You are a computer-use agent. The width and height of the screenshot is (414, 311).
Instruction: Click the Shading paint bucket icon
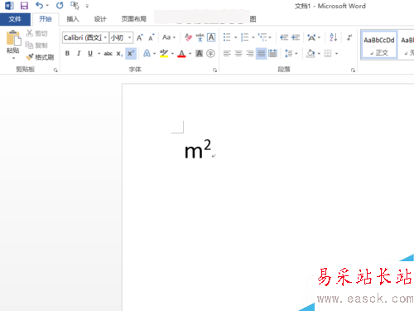[310, 53]
